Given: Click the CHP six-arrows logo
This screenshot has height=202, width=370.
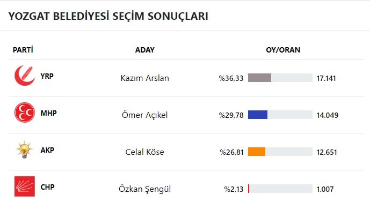Looking at the screenshot, I should click(x=25, y=186).
